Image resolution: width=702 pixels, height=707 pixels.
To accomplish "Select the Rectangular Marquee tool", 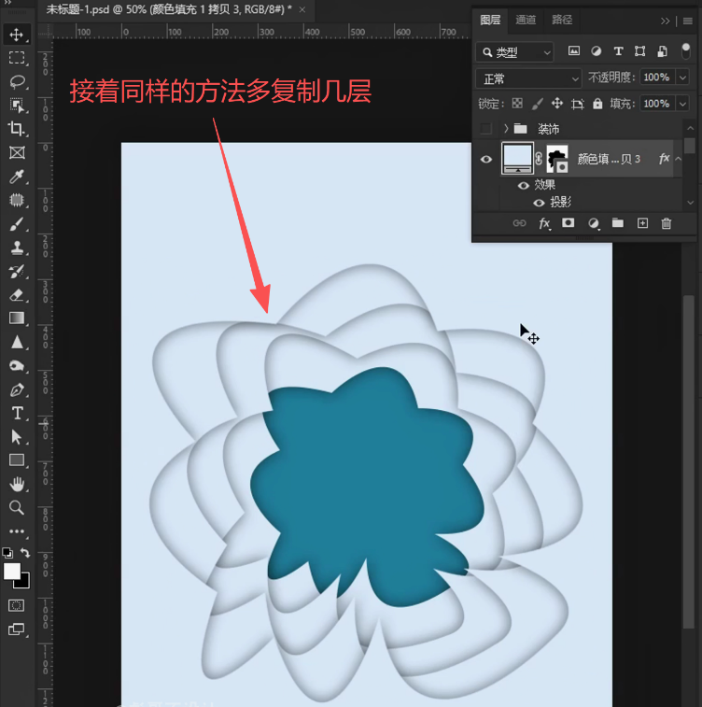I will 17,58.
